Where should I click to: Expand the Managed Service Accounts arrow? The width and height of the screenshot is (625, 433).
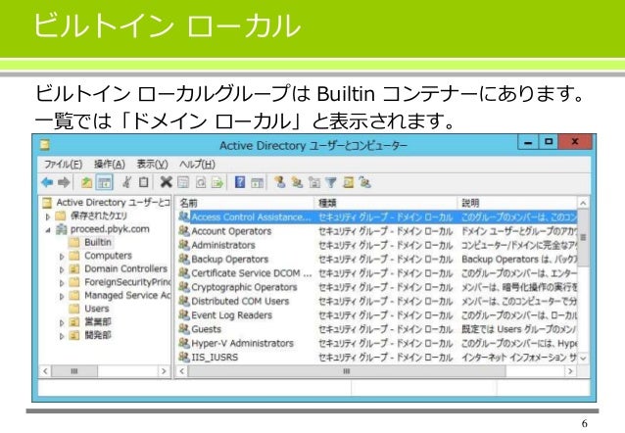[62, 296]
